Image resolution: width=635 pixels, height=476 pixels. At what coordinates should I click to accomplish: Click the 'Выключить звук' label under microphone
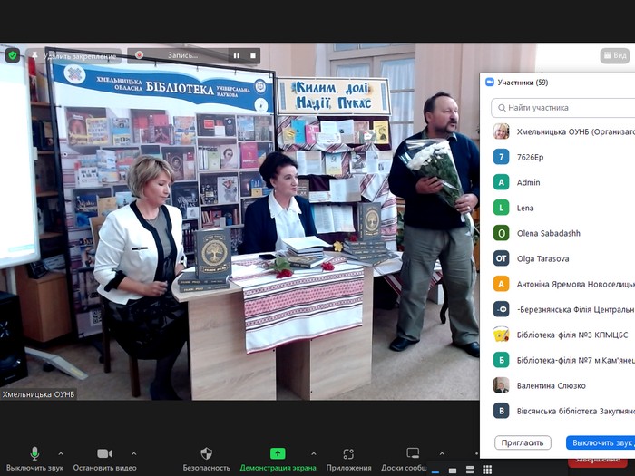click(x=34, y=468)
